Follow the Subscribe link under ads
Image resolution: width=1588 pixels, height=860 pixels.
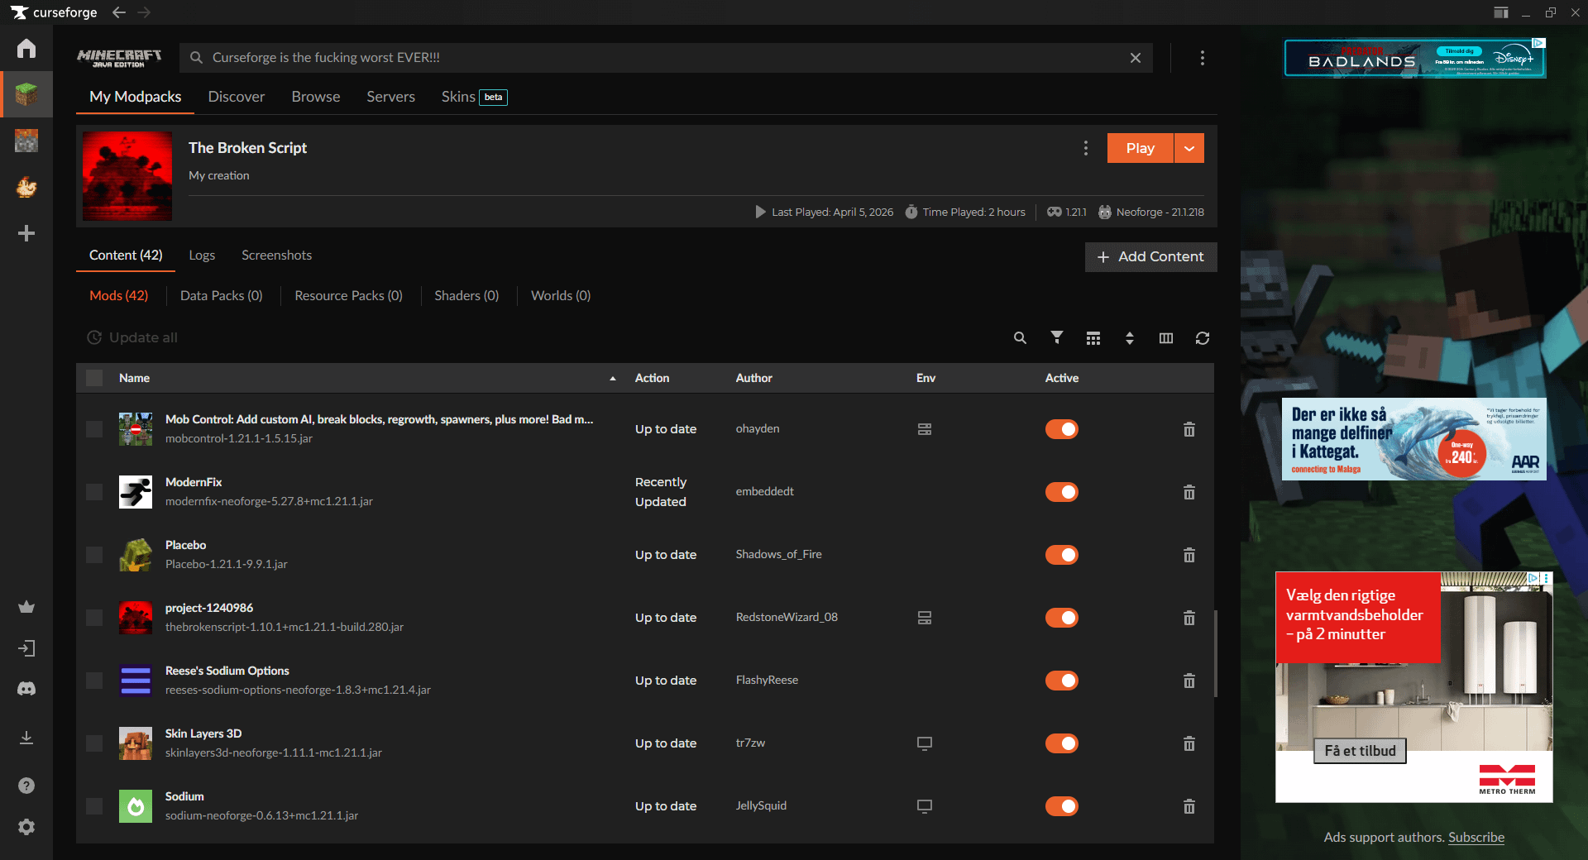1476,837
